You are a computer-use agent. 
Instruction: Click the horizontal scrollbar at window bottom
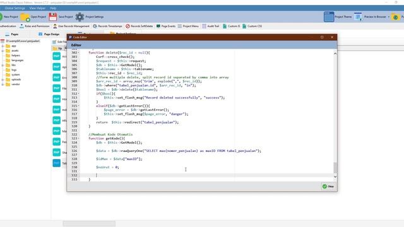point(89,224)
